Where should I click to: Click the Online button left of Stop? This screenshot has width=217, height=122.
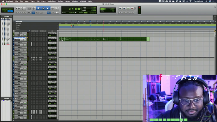(x=120, y=8)
